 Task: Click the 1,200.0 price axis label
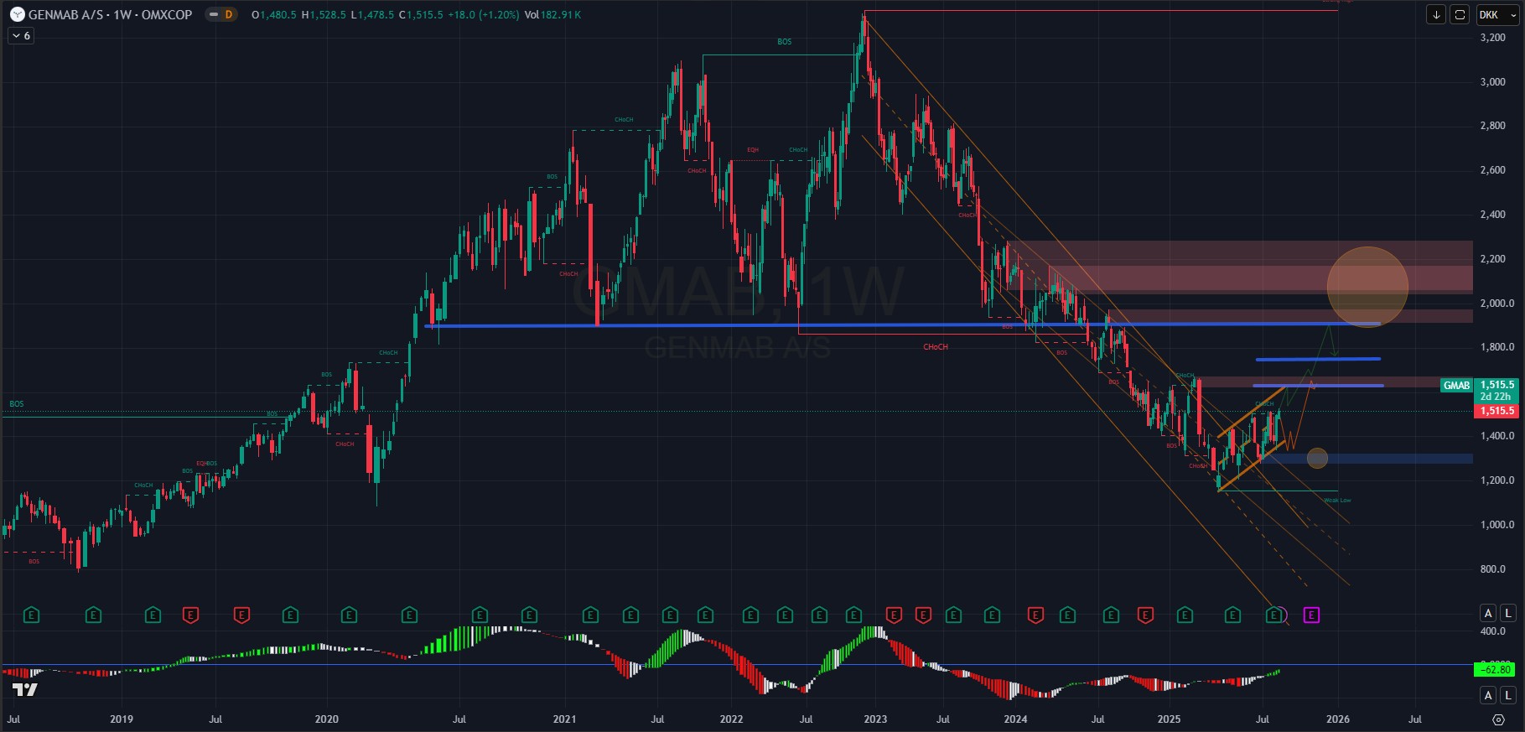coord(1496,480)
